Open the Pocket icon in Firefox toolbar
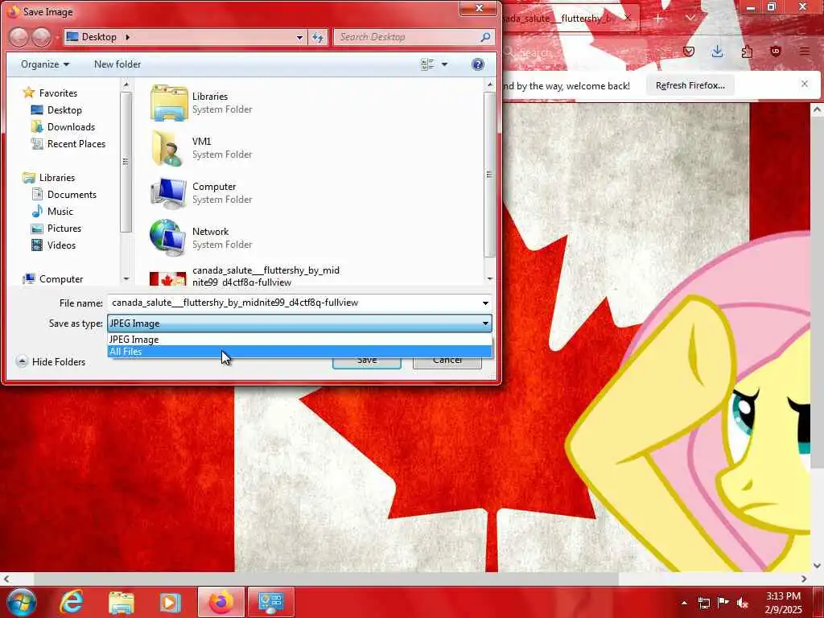Image resolution: width=824 pixels, height=618 pixels. [689, 51]
